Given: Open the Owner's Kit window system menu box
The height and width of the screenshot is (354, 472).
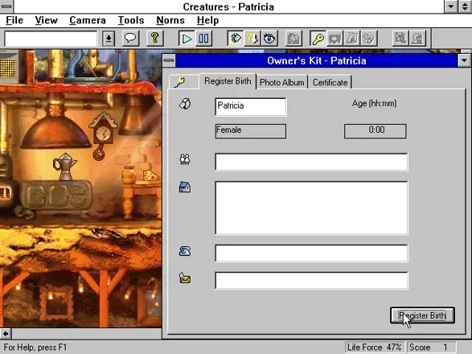Looking at the screenshot, I should pyautogui.click(x=169, y=60).
